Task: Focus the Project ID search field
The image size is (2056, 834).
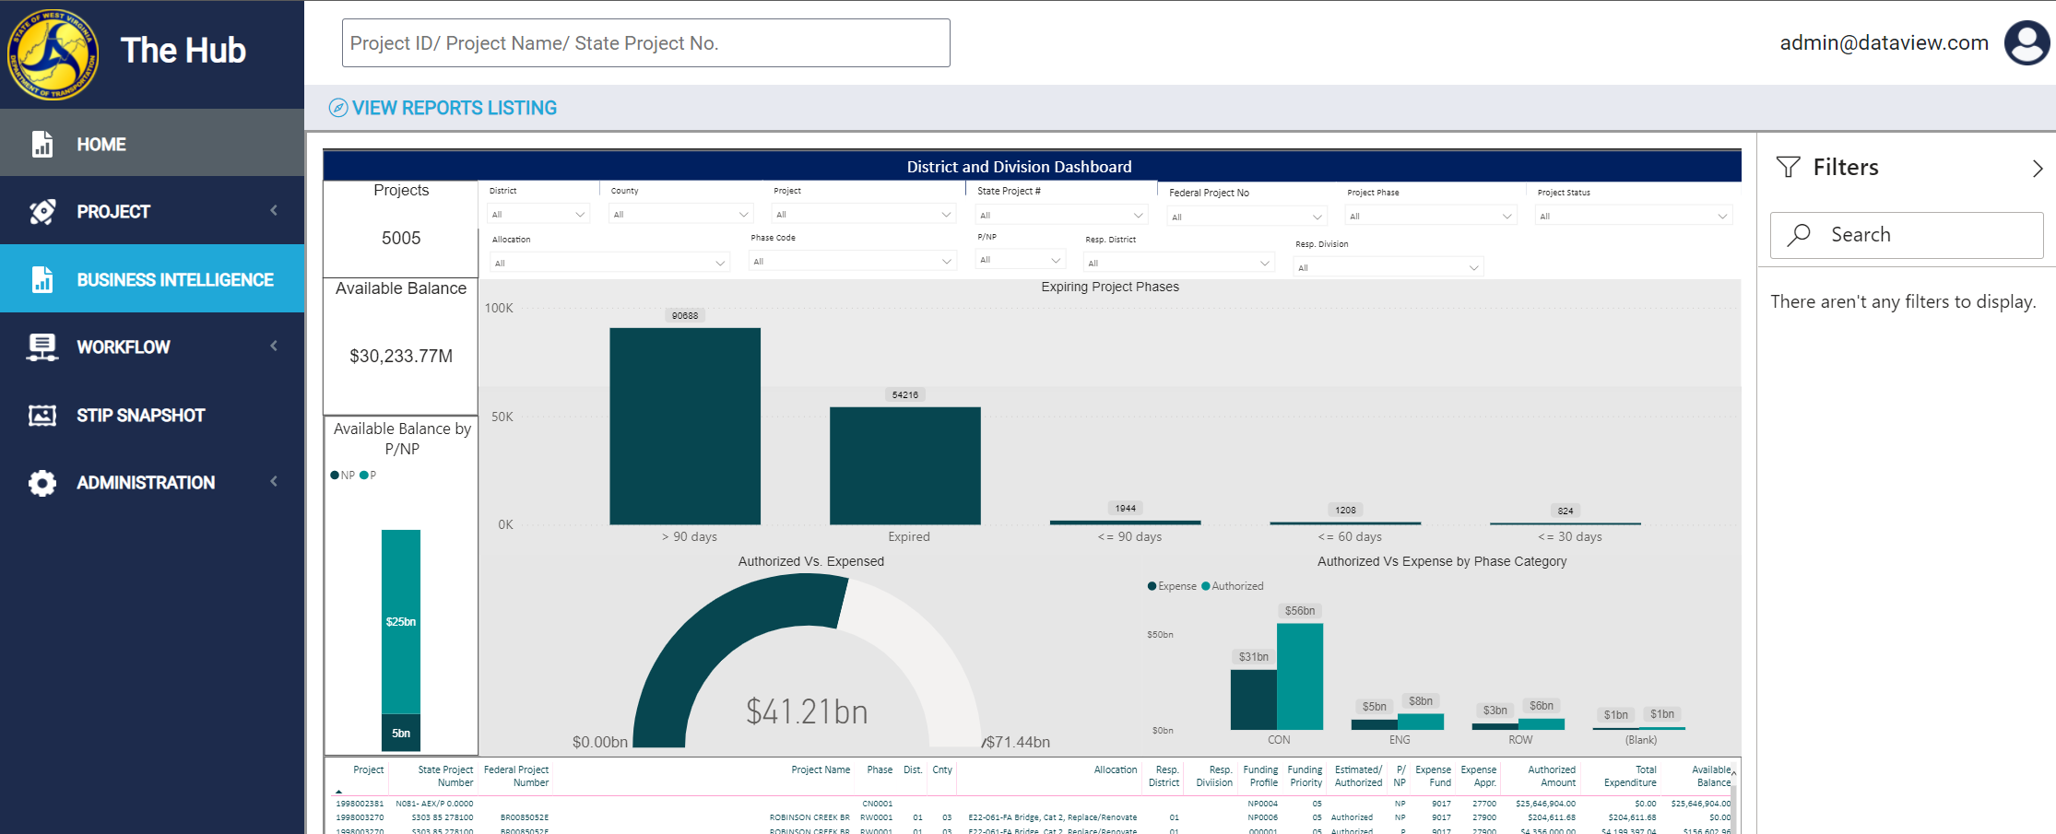Action: pos(645,43)
